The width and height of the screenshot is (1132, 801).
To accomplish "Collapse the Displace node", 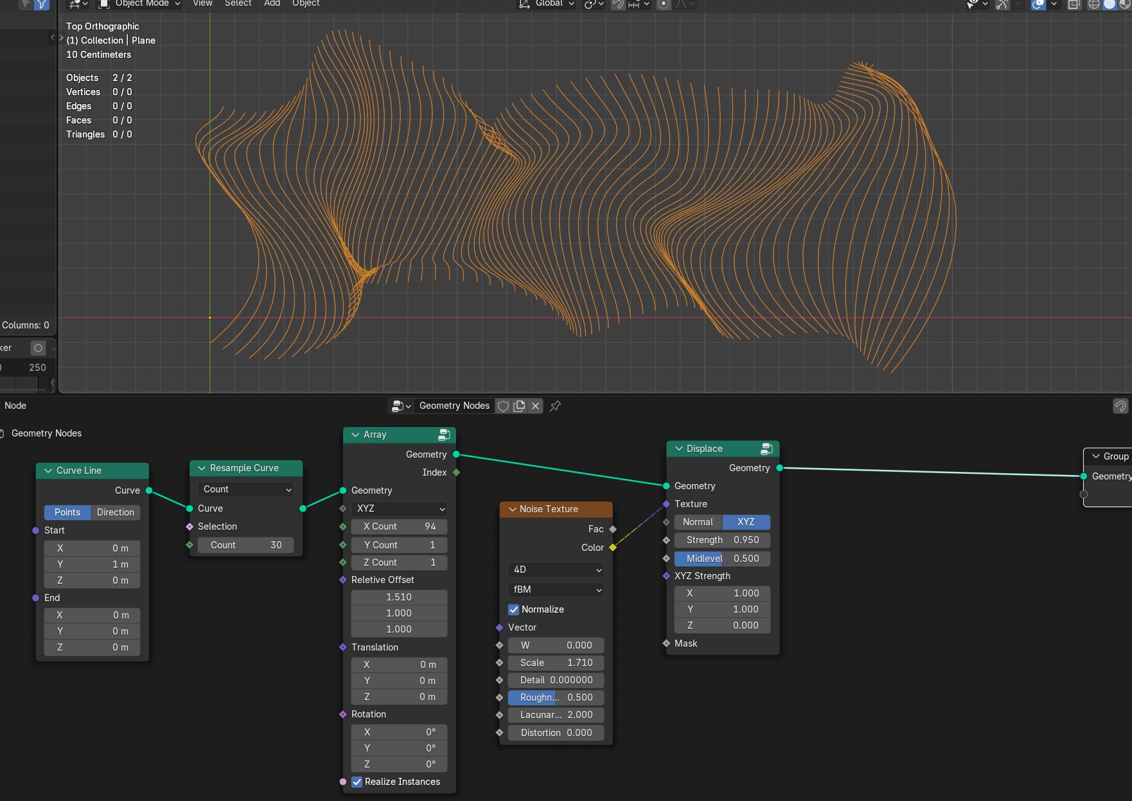I will [x=678, y=449].
